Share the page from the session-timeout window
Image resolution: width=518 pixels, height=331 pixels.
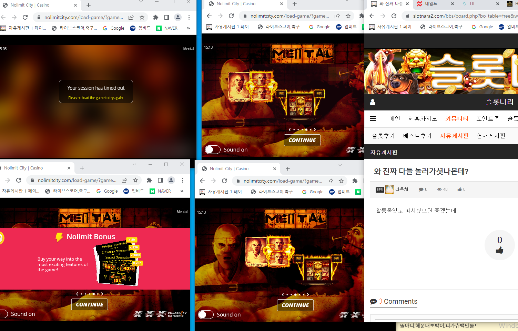[x=131, y=17]
